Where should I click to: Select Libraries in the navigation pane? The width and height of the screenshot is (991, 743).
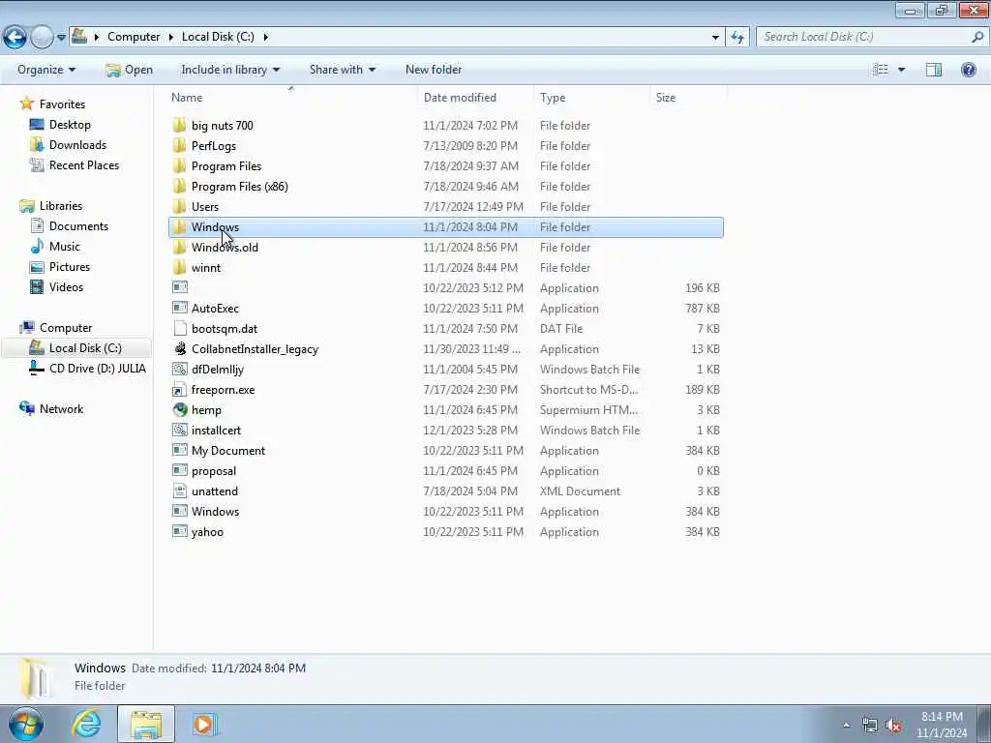(x=61, y=206)
